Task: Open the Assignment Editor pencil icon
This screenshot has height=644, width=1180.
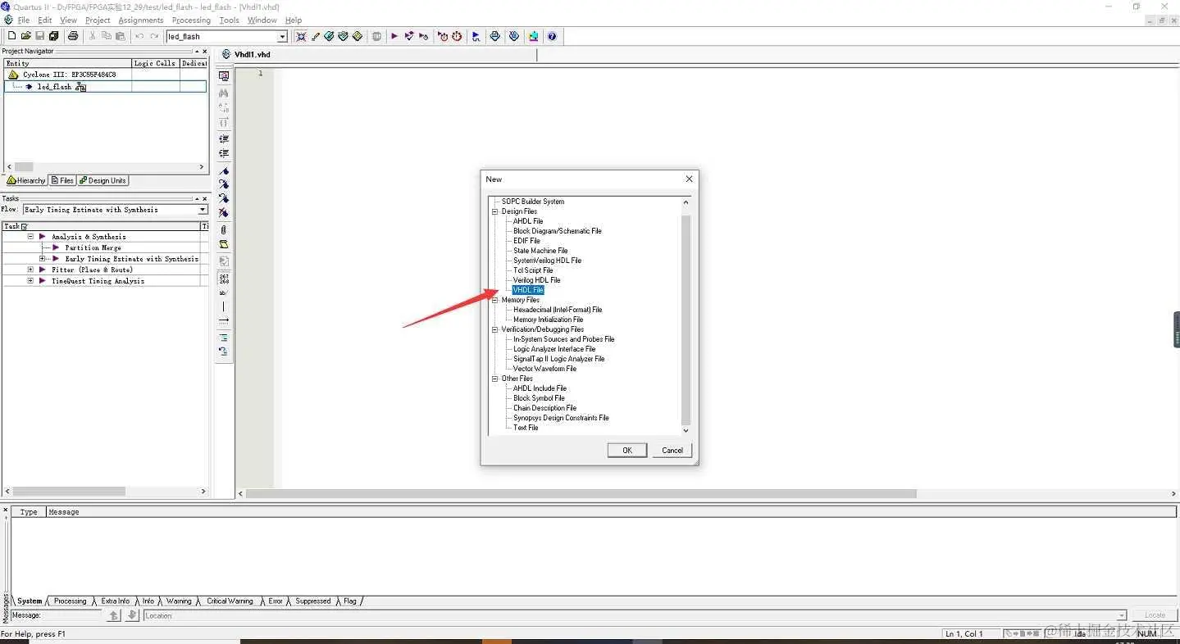Action: 315,36
